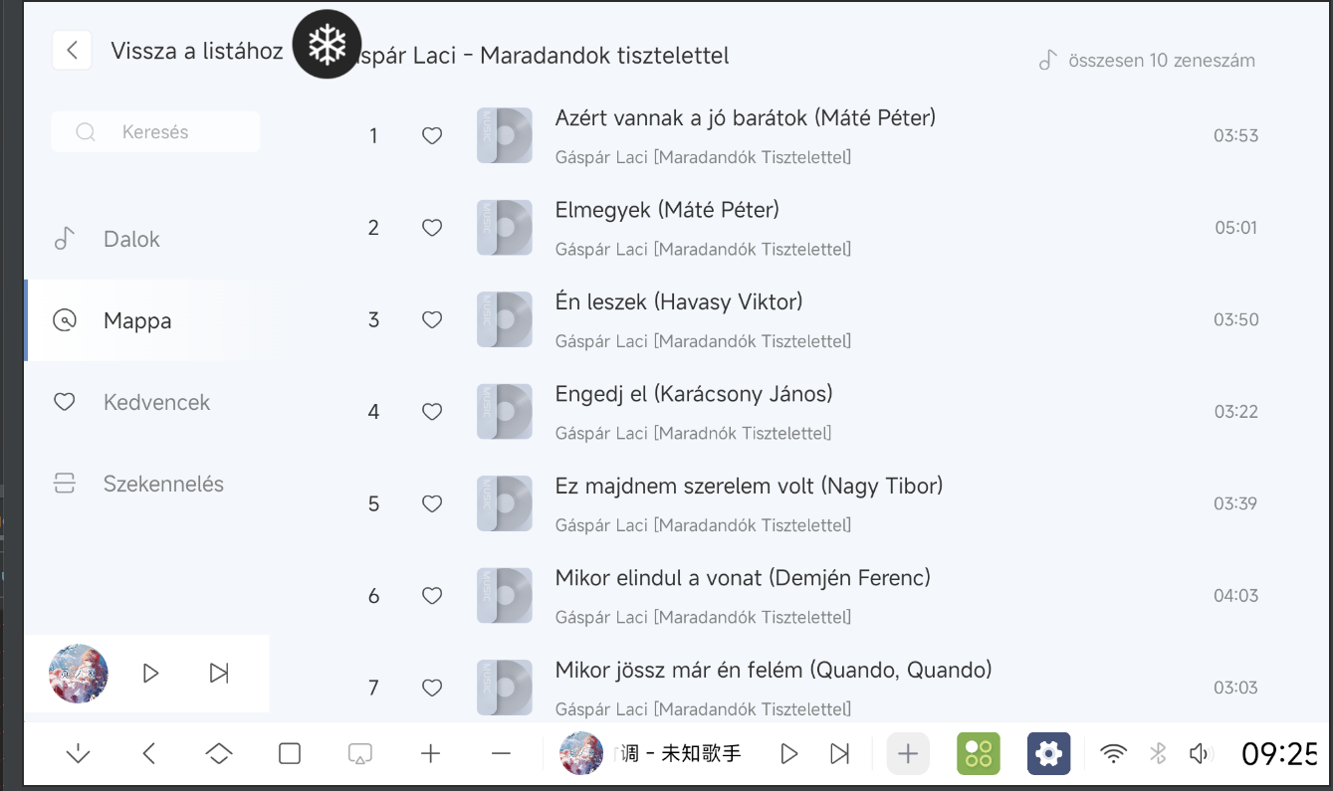This screenshot has width=1333, height=791.
Task: Start Szekennelés scan
Action: click(163, 484)
